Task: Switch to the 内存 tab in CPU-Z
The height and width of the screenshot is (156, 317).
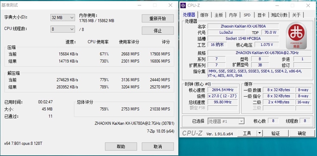Action: 233,15
